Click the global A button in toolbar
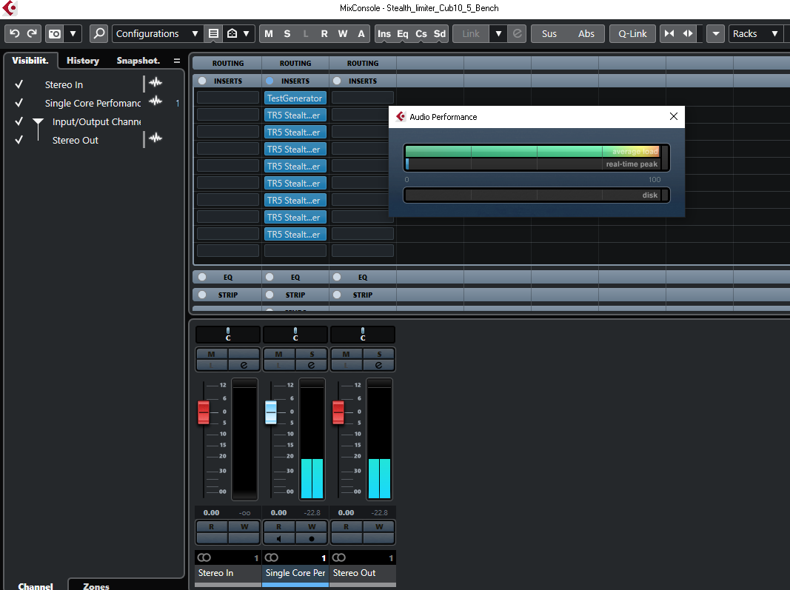Viewport: 790px width, 590px height. tap(361, 34)
